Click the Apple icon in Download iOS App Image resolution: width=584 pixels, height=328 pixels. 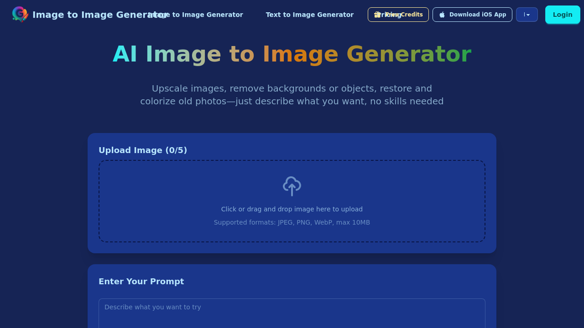[442, 14]
